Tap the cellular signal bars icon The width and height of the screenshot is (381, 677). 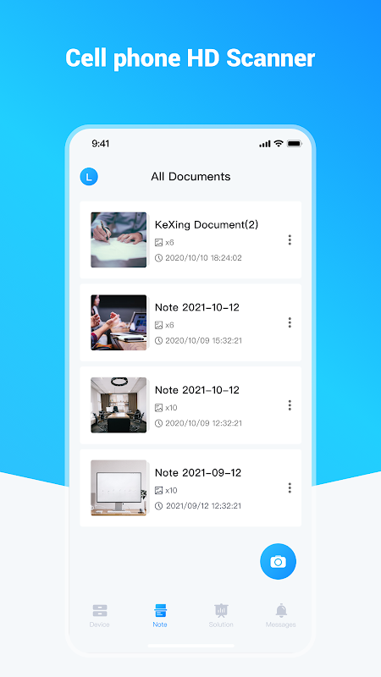click(265, 144)
